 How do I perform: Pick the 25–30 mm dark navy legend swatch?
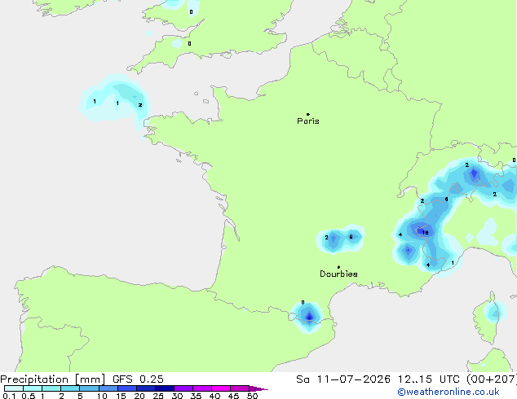[165, 388]
